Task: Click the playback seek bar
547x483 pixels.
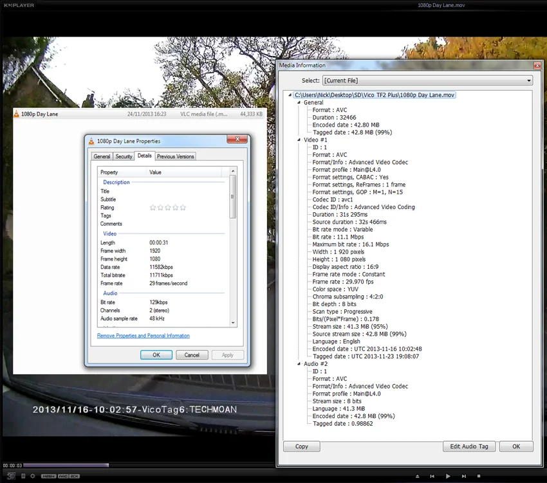Action: point(148,465)
